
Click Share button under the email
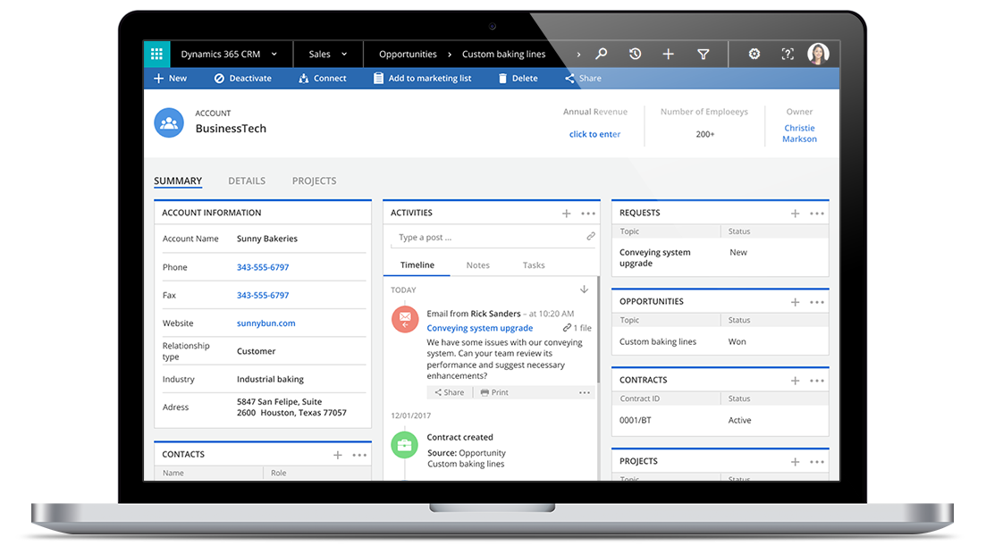449,392
